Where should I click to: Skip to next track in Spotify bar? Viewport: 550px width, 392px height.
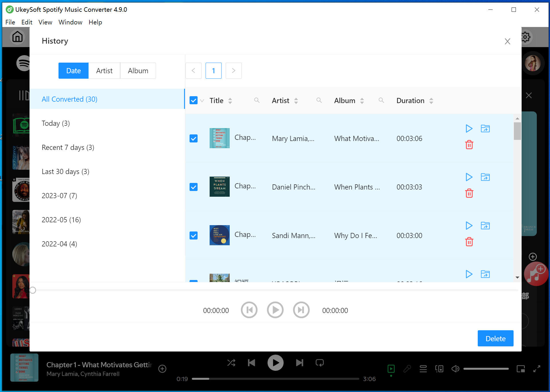point(299,363)
